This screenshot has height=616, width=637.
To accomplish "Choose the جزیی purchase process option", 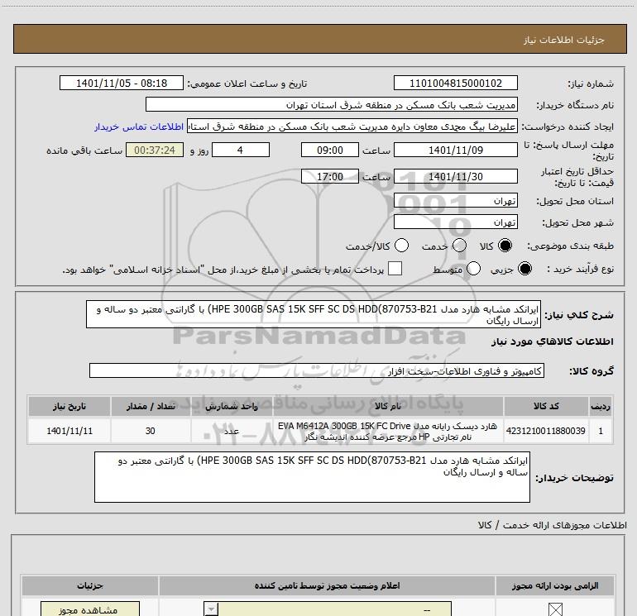I will pyautogui.click(x=524, y=269).
